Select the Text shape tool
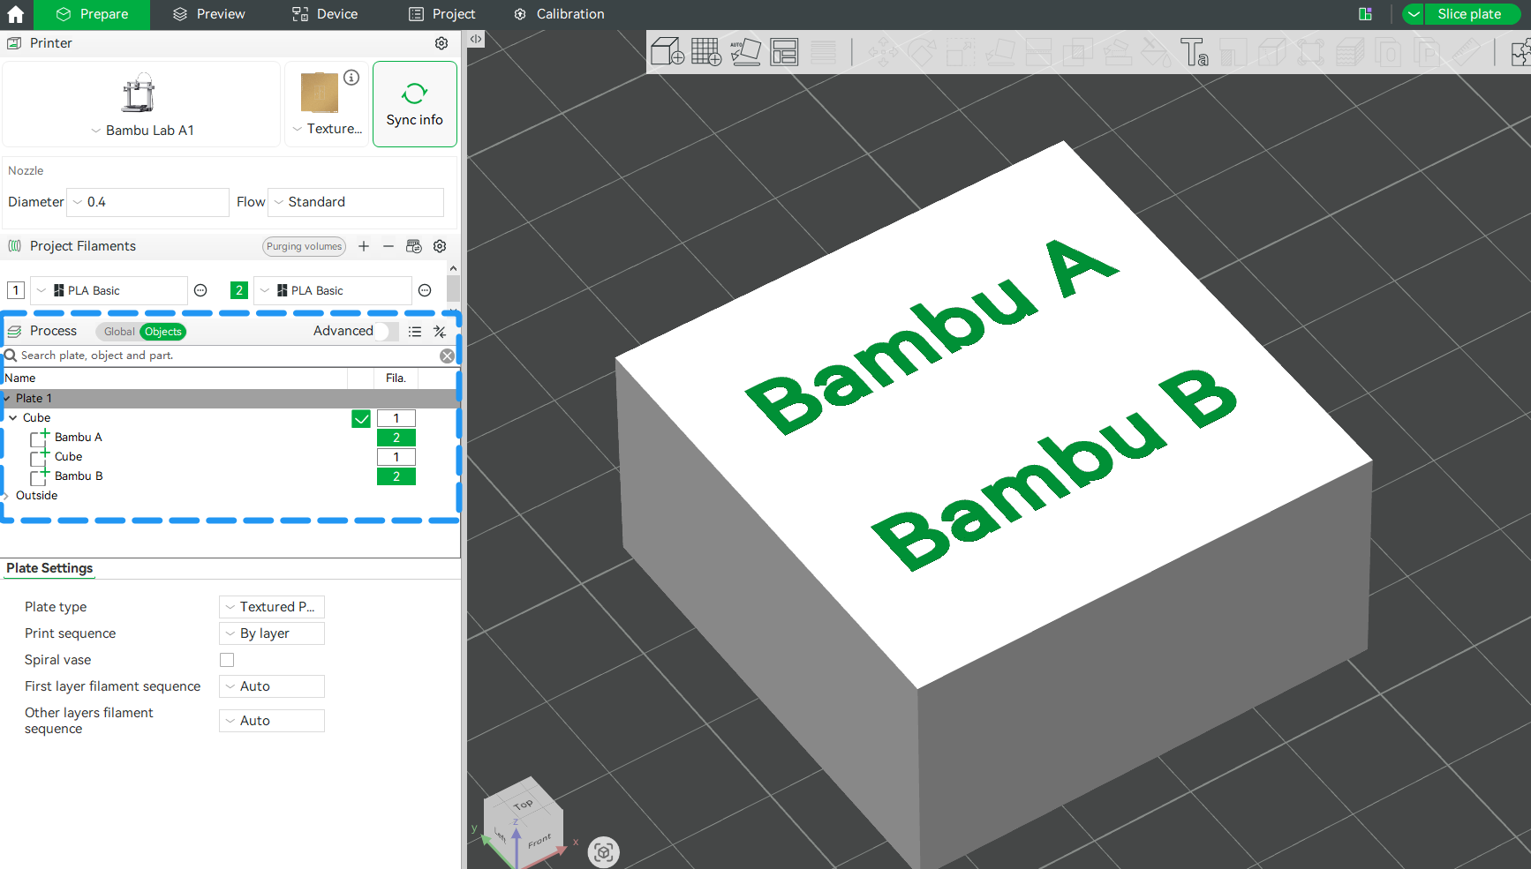The width and height of the screenshot is (1531, 869). [1194, 52]
